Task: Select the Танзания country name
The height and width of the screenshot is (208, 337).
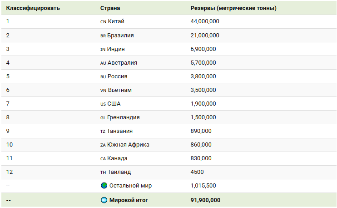Action: (120, 131)
